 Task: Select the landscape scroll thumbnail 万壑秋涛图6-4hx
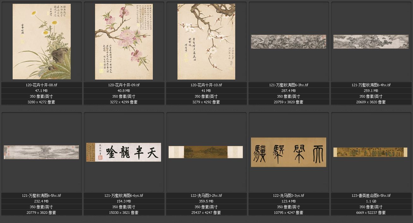(371, 42)
